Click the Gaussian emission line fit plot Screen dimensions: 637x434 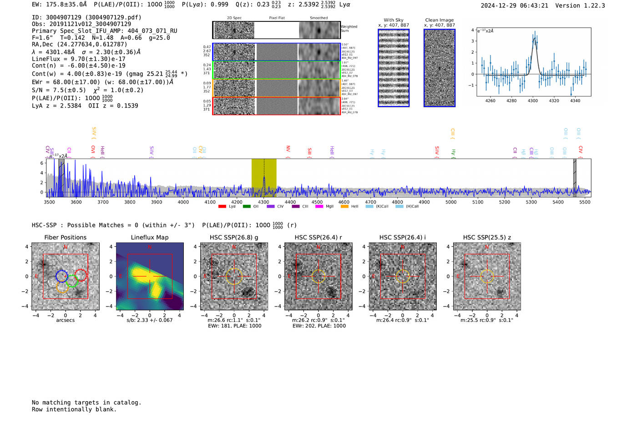pos(533,62)
